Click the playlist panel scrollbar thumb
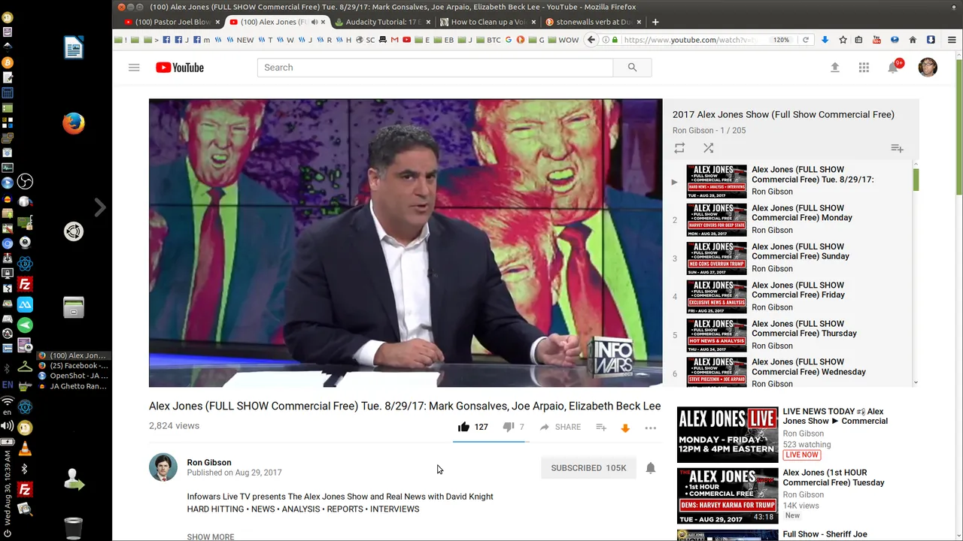Screen dimensions: 963x541 (x=916, y=180)
